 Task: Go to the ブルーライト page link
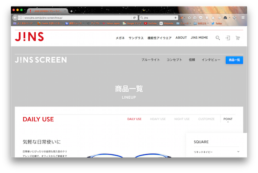point(150,60)
